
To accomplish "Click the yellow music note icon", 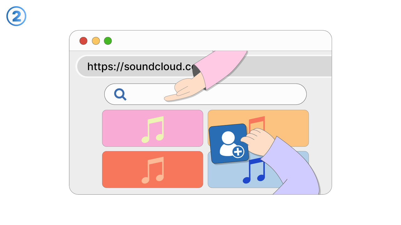I will (153, 129).
